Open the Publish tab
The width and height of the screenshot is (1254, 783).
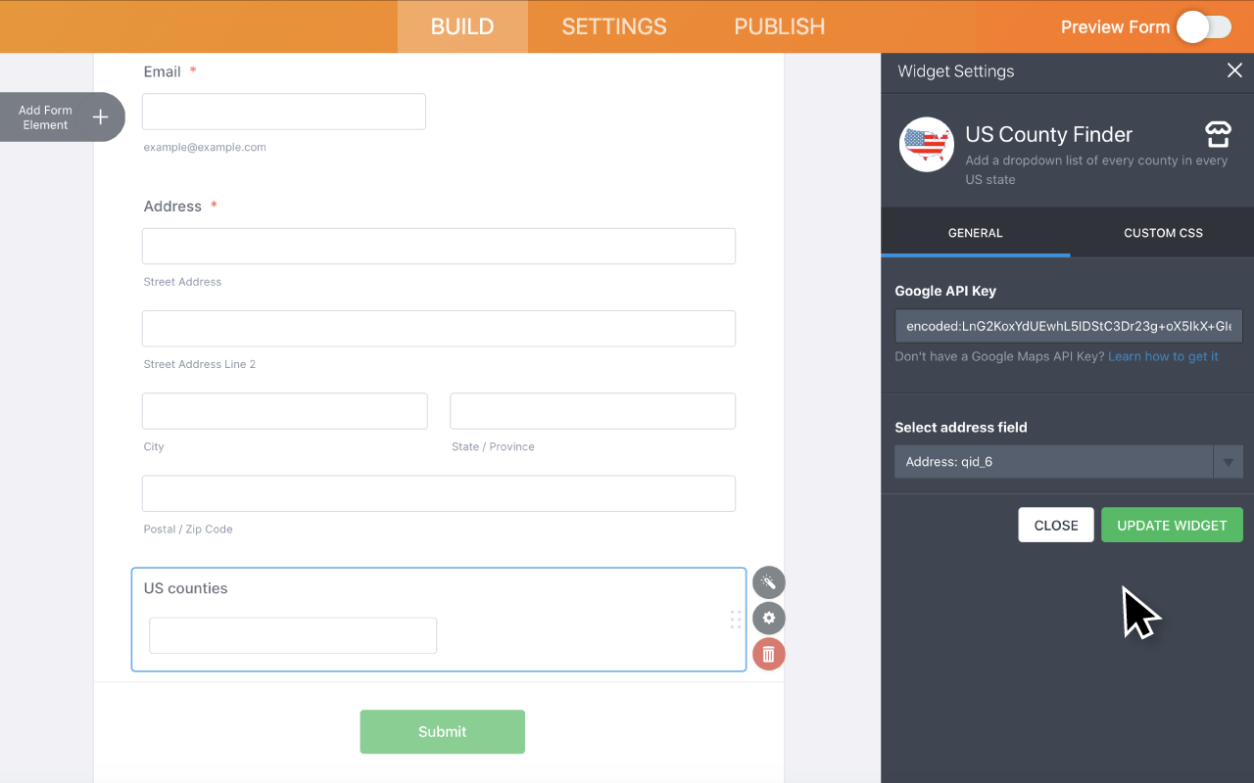click(x=779, y=27)
